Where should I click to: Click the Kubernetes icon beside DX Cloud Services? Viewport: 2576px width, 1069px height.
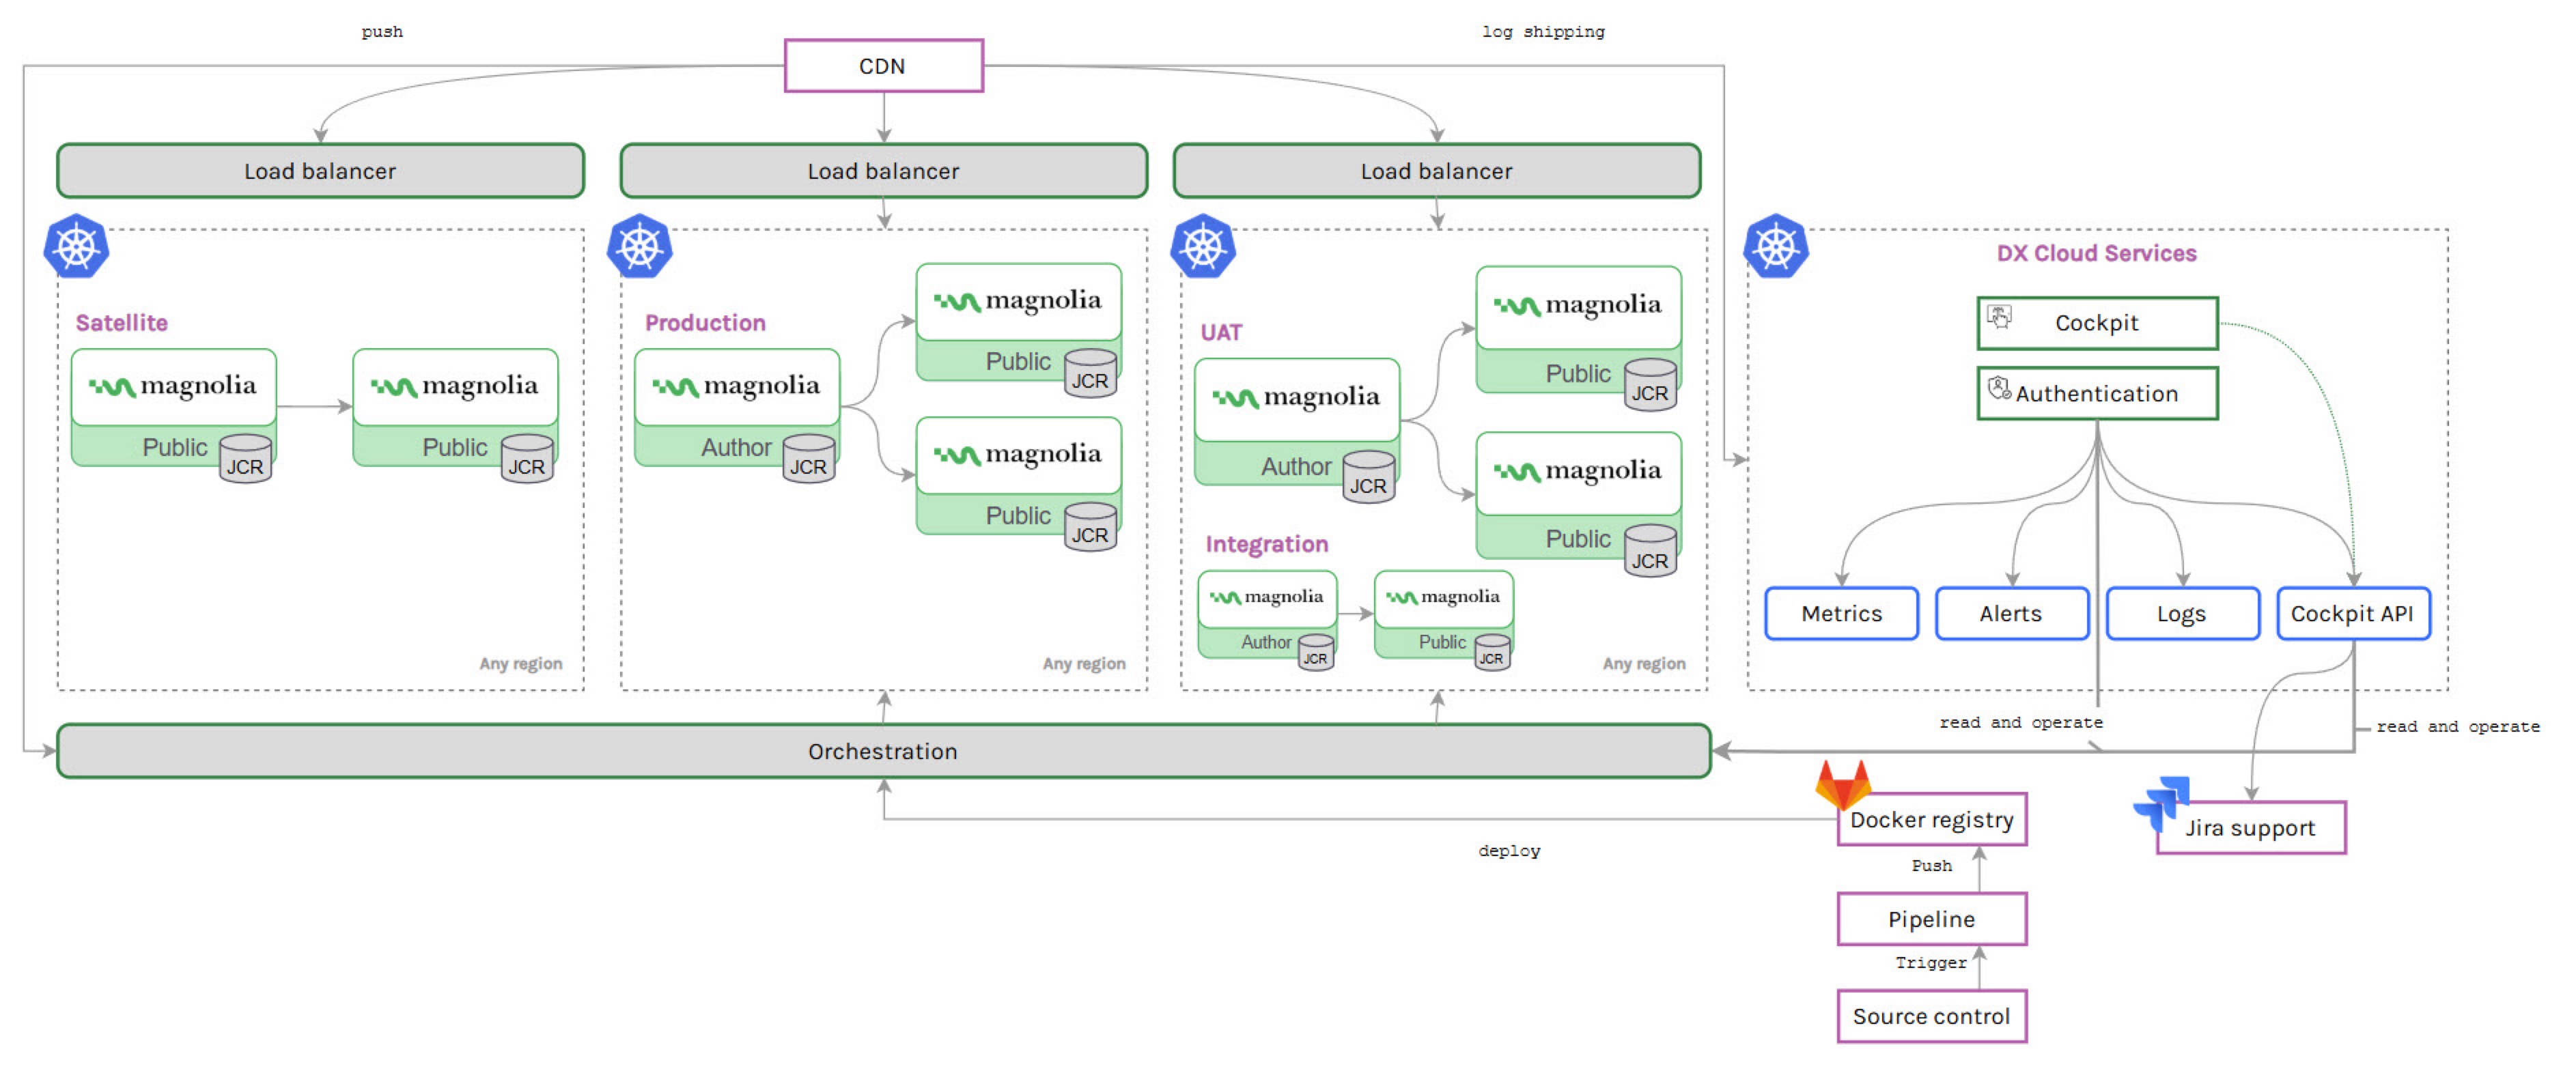pyautogui.click(x=1776, y=246)
